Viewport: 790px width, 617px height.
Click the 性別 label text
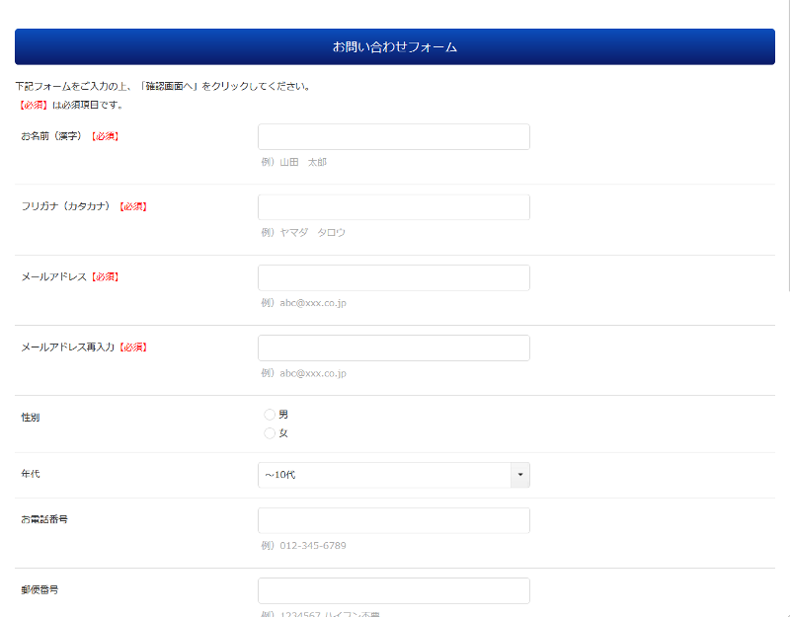(31, 418)
